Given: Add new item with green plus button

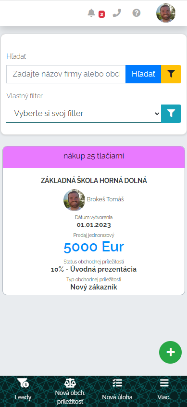Looking at the screenshot, I should pyautogui.click(x=171, y=352).
